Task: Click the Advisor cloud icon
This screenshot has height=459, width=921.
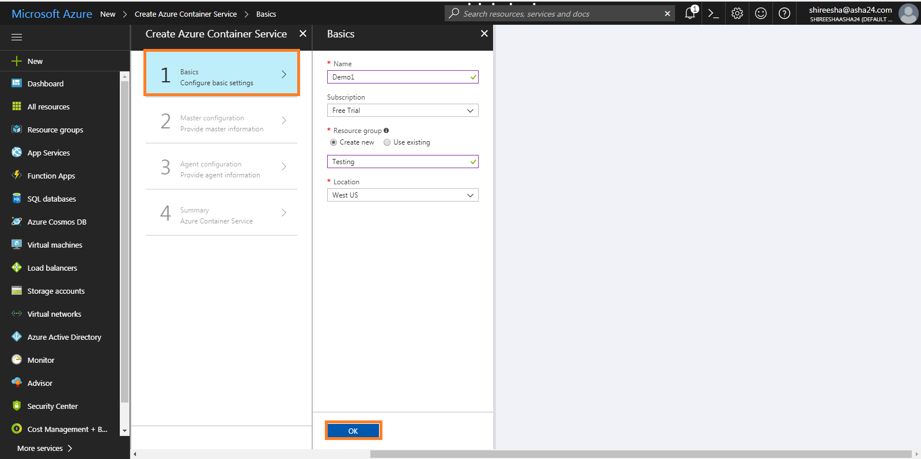Action: 17,382
